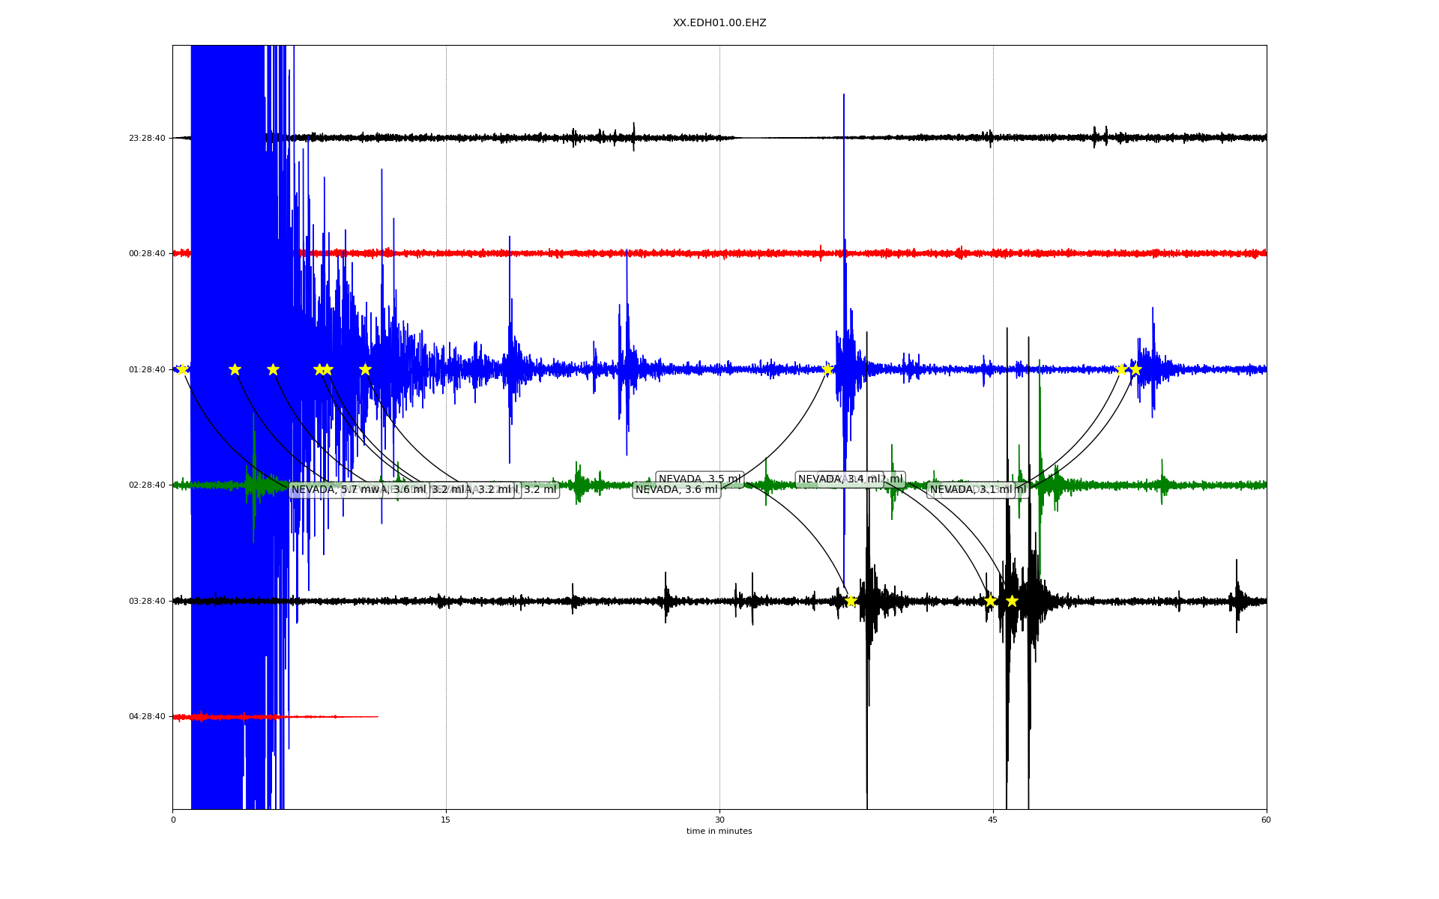Click third yellow star from left on blue trace
Viewport: 1439px width, 899px height.
[273, 369]
